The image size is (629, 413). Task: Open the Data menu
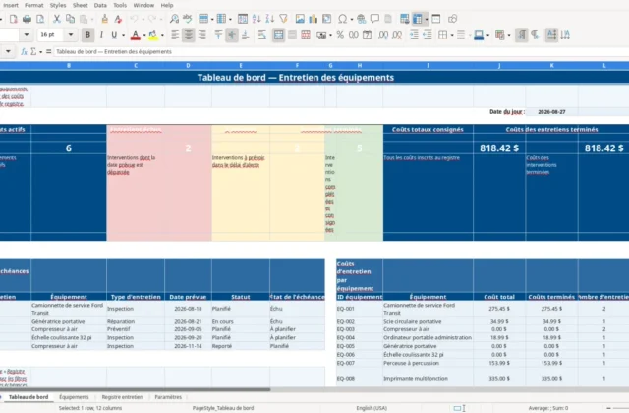(x=100, y=5)
